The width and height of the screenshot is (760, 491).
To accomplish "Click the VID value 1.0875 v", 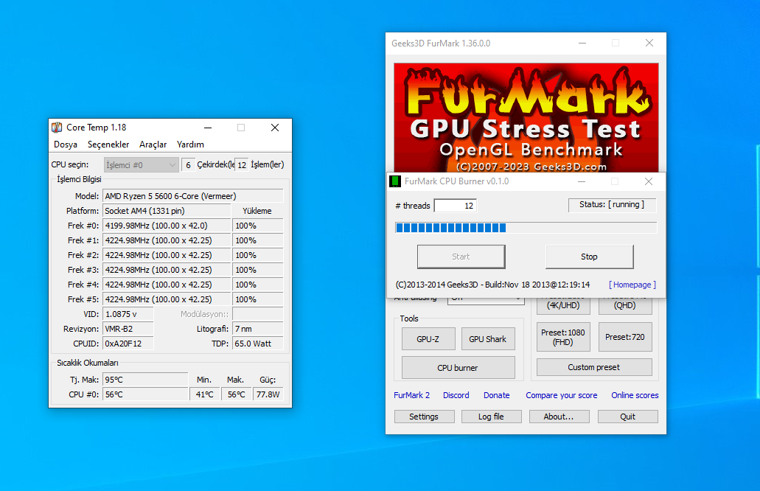I will (x=128, y=314).
